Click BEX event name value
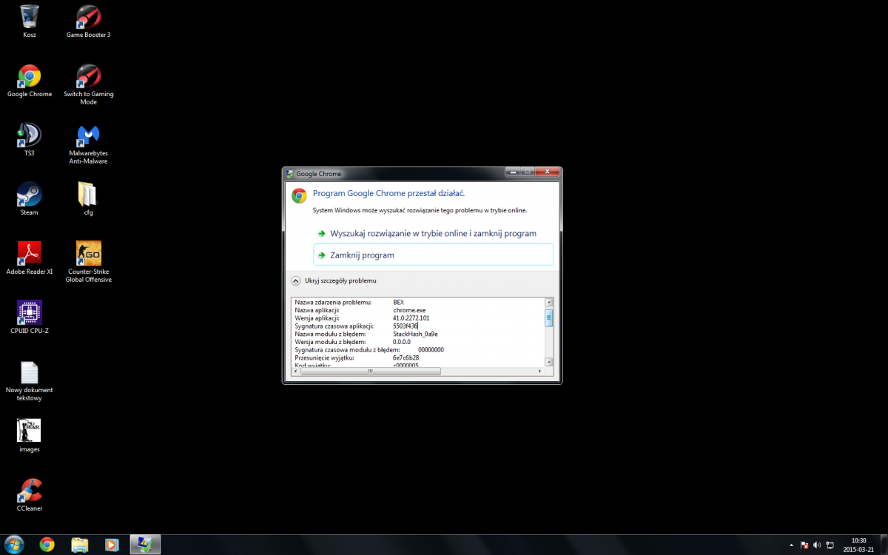This screenshot has height=555, width=888. (398, 302)
